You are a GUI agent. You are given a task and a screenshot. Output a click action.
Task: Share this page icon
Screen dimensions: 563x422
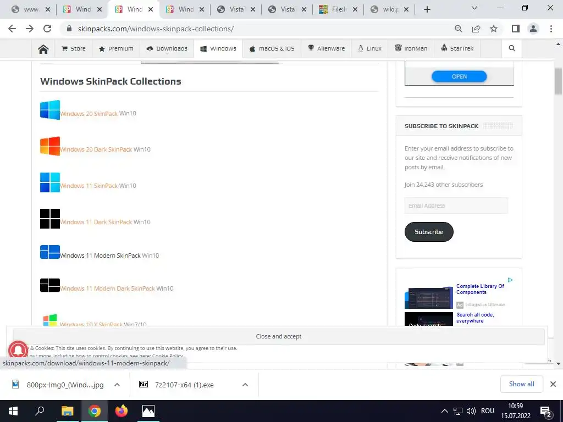476,29
